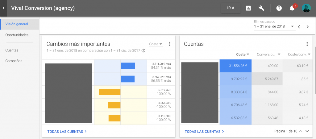Click the 499,00 conversions cell
Image resolution: width=316 pixels, height=139 pixels.
(267, 66)
